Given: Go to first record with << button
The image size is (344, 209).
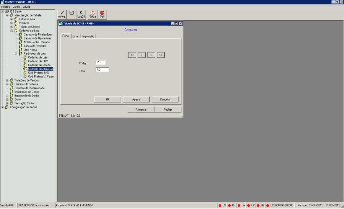Looking at the screenshot, I should click(132, 55).
